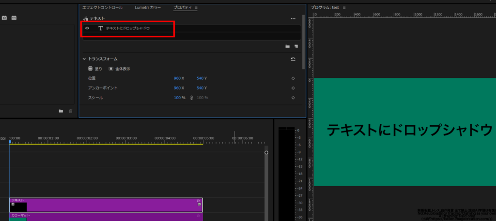Toggle the スケール keyframe diamond

pyautogui.click(x=293, y=98)
